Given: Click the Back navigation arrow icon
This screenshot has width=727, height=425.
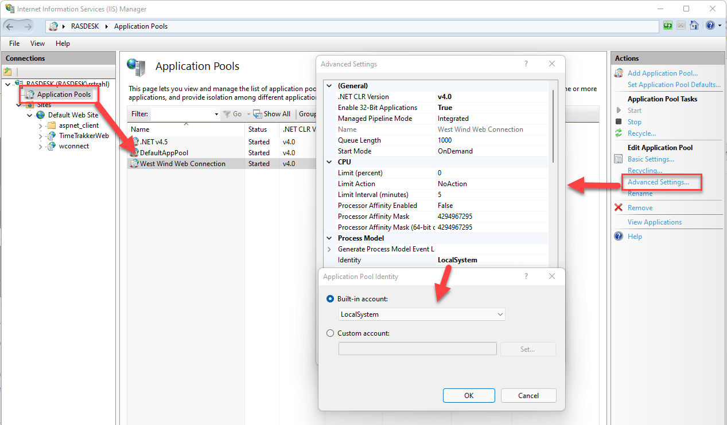Looking at the screenshot, I should pos(10,26).
